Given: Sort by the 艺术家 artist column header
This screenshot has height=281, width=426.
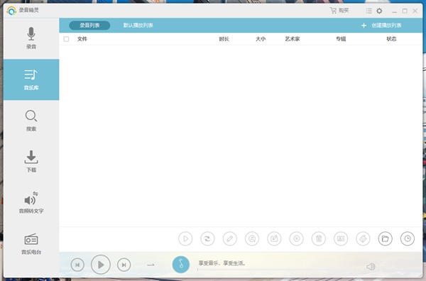Looking at the screenshot, I should [293, 39].
